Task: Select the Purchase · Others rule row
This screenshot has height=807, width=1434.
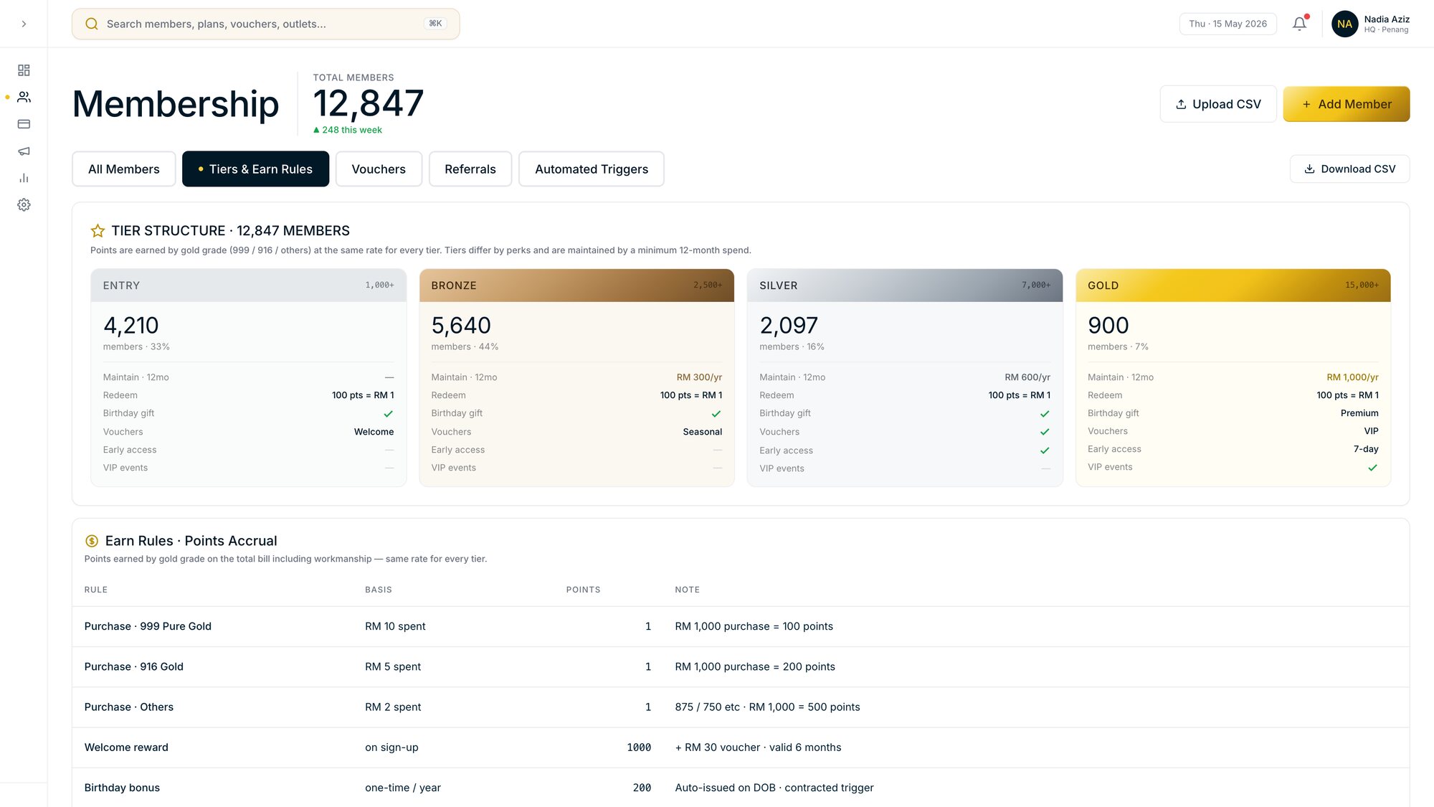Action: pos(741,707)
